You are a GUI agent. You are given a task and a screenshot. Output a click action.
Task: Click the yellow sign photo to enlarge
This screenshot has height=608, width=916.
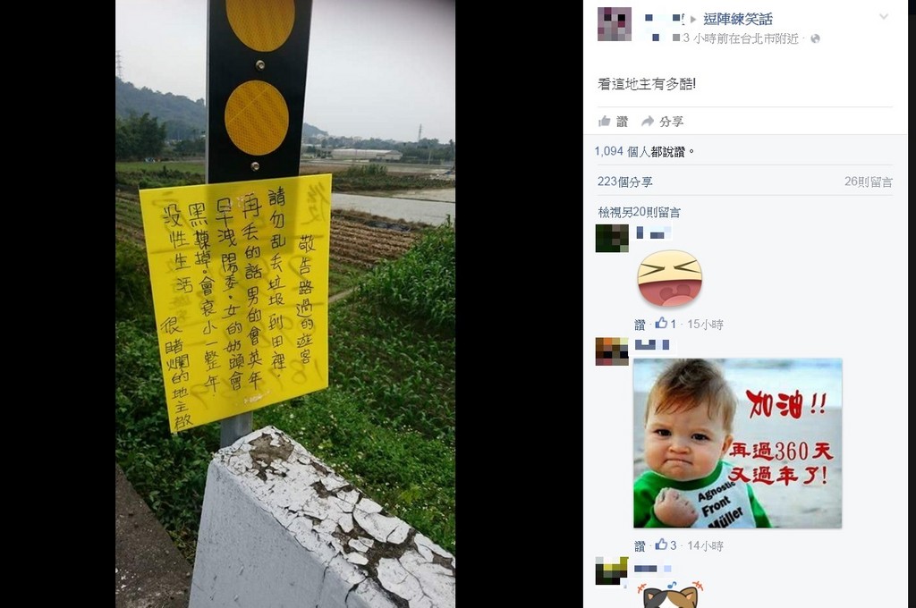pyautogui.click(x=285, y=304)
